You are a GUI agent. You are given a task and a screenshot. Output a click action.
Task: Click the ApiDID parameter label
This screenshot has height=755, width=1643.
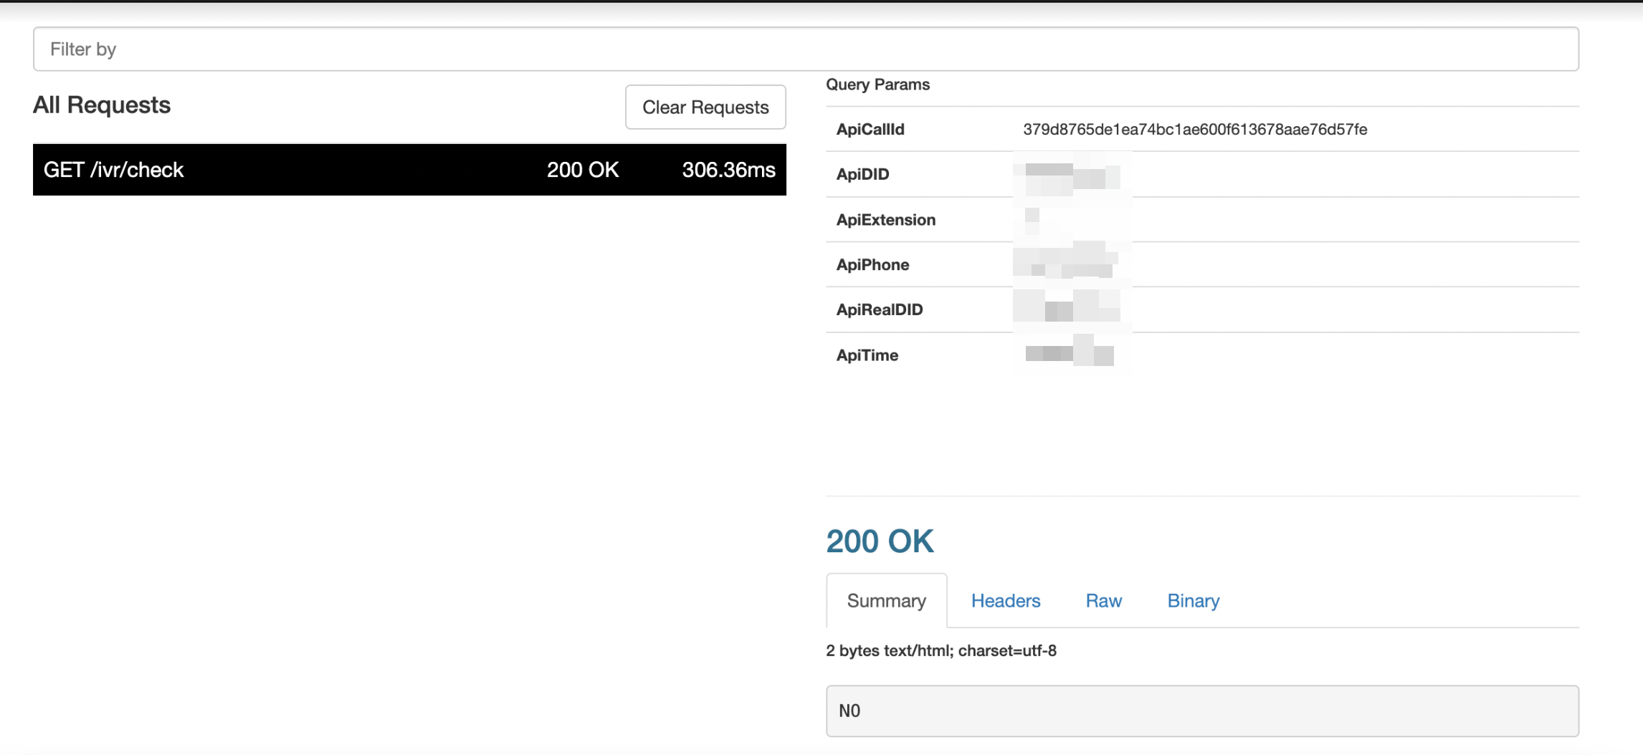(x=862, y=174)
